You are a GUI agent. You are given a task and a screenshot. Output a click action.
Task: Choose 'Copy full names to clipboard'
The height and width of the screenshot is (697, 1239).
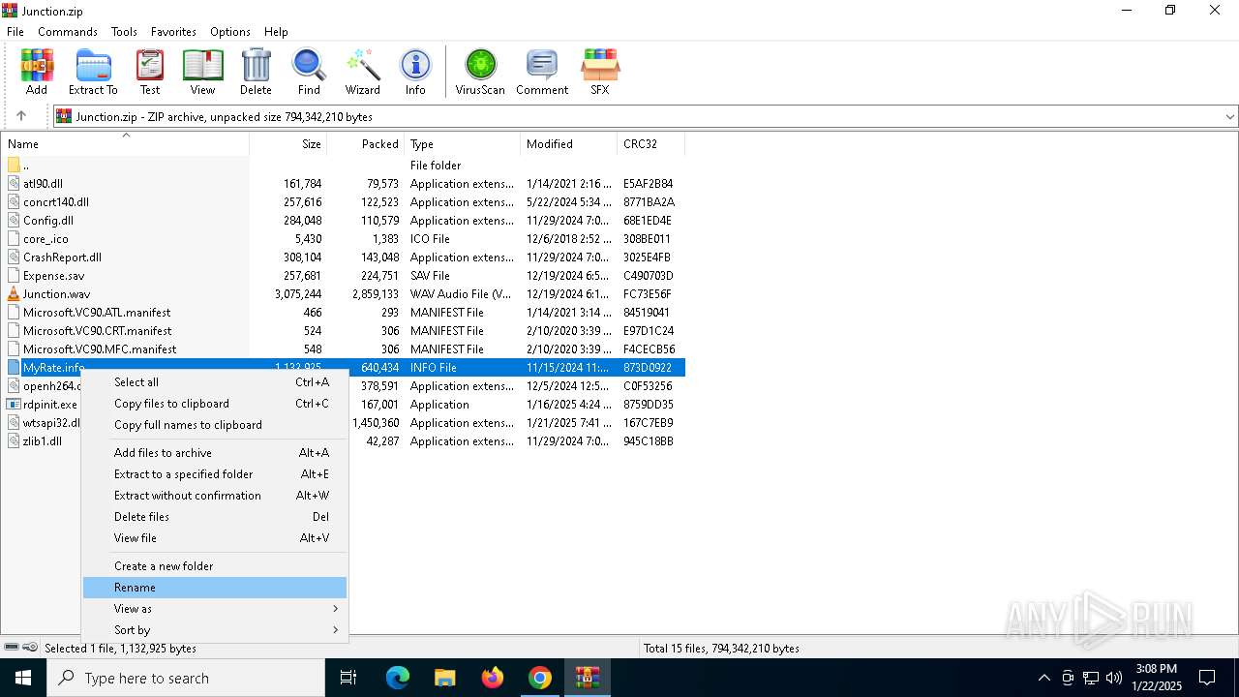point(215,425)
